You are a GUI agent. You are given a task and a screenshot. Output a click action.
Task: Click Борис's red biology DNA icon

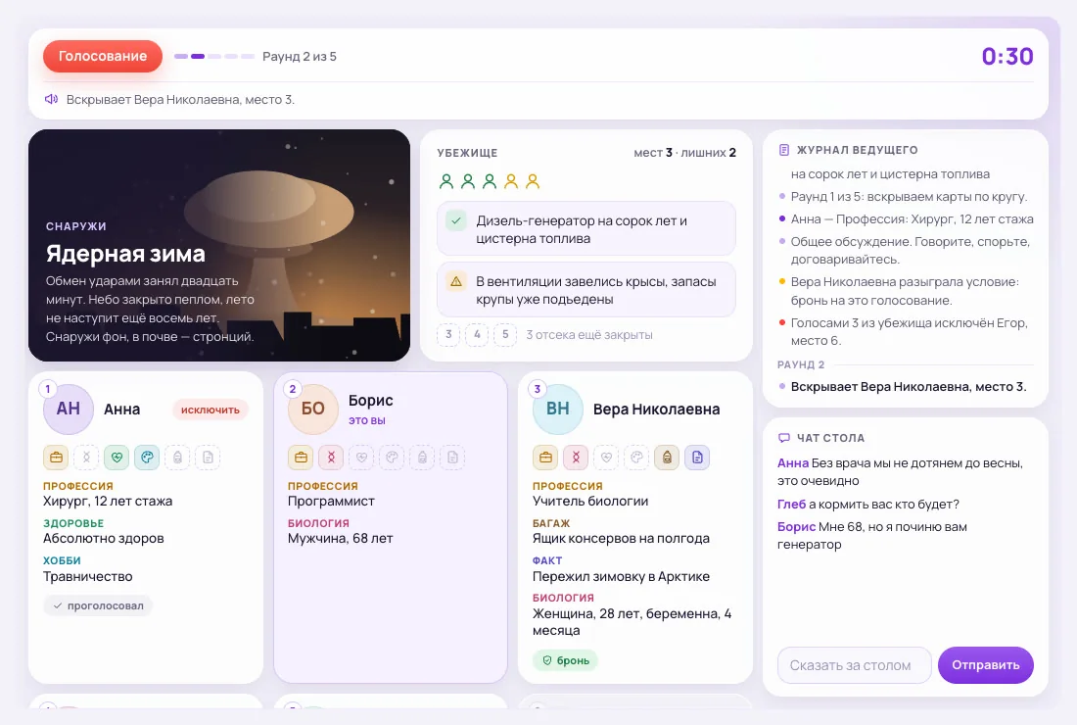(331, 457)
